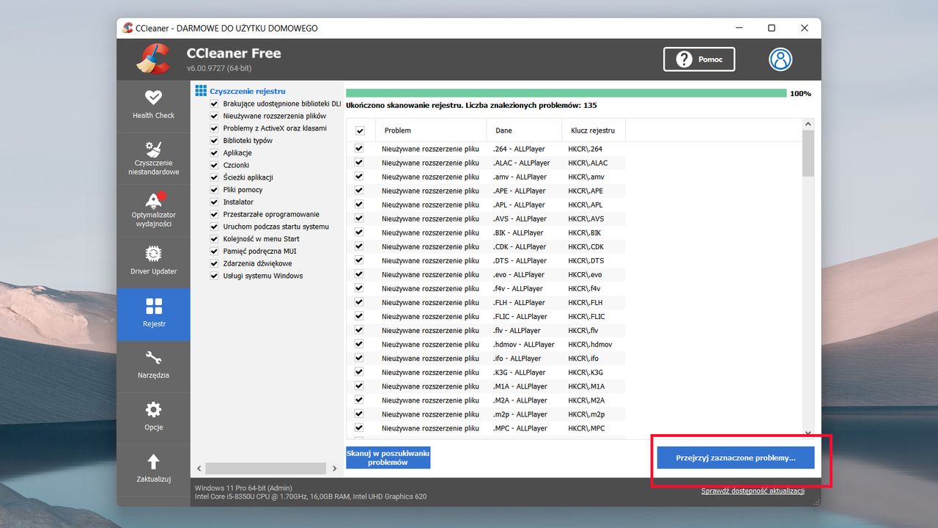Toggle the select-all checkbox in results header

(361, 130)
